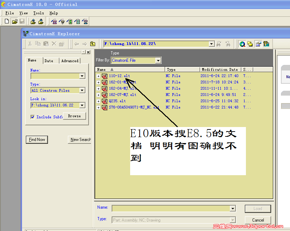
Task: Open the Tools menu
Action: (38, 13)
